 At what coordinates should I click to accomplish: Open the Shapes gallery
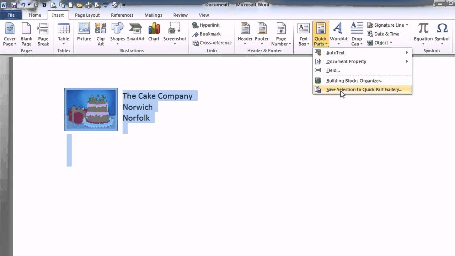pyautogui.click(x=117, y=34)
